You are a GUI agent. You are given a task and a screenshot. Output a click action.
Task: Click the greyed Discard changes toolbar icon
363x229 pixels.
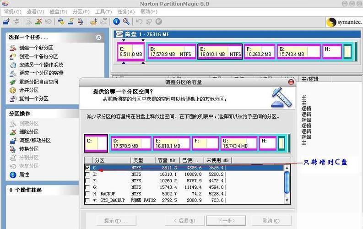coord(149,22)
